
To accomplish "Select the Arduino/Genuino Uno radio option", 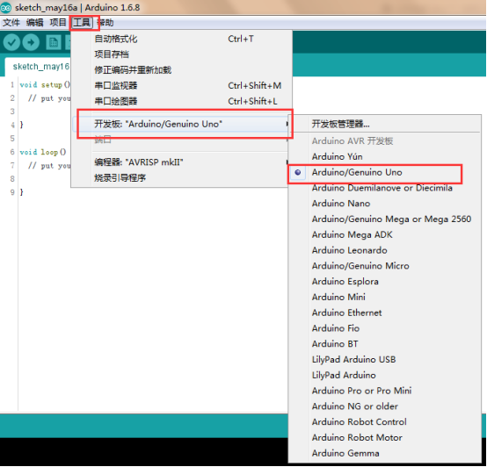I will (x=385, y=172).
